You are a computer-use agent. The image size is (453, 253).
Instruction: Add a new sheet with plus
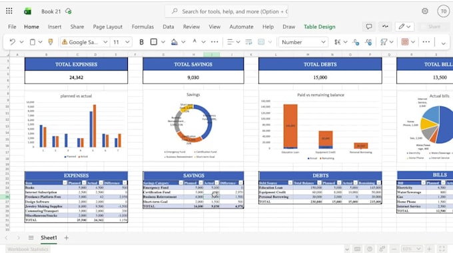66,238
